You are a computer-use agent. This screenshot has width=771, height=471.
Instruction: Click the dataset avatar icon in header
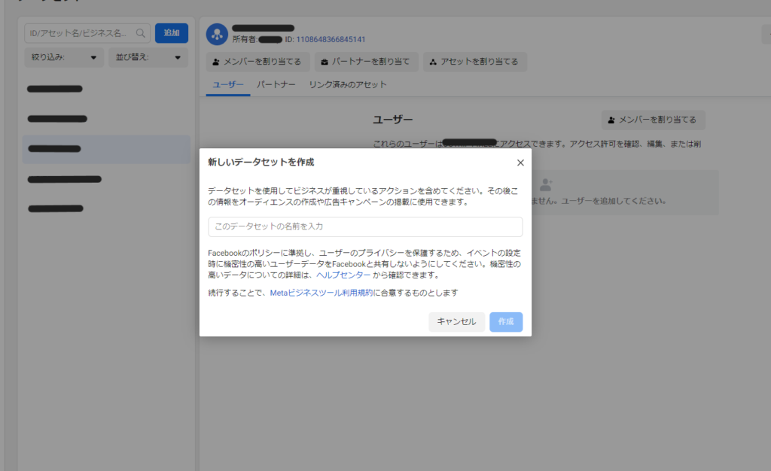point(217,33)
